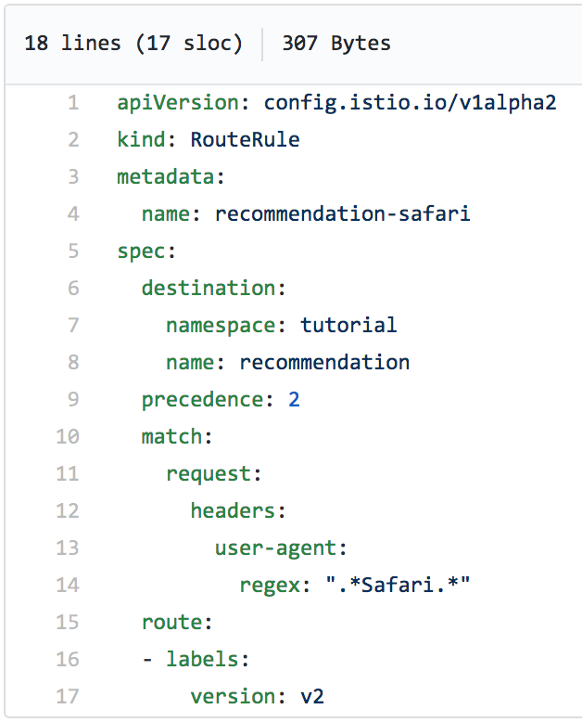Click the RouteRule kind value
582x722 pixels.
click(245, 139)
